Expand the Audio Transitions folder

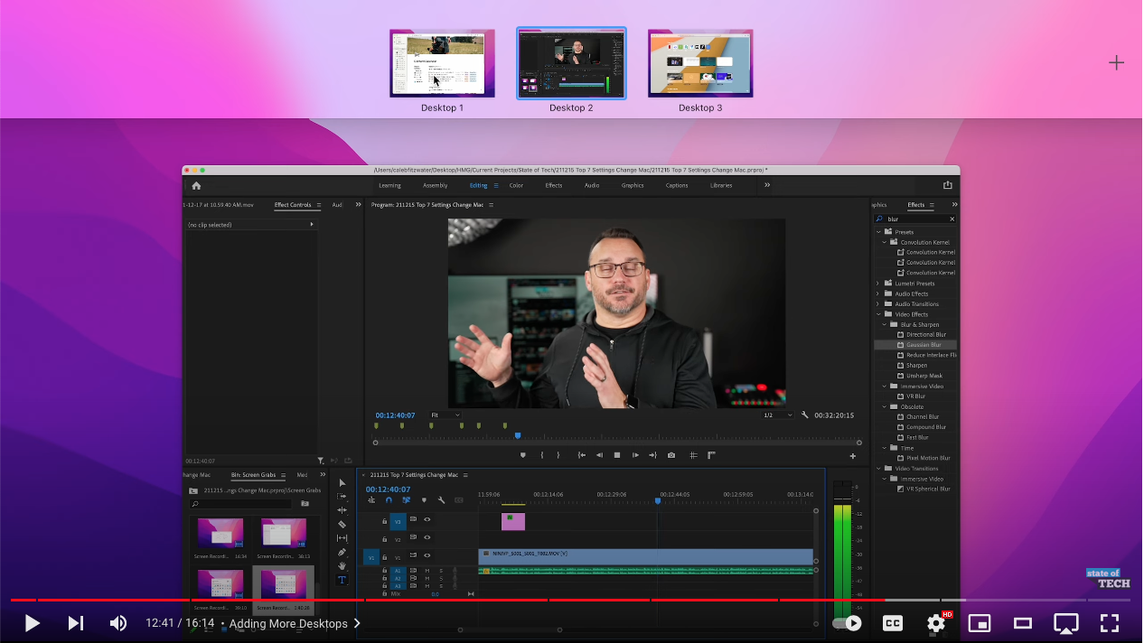click(878, 304)
